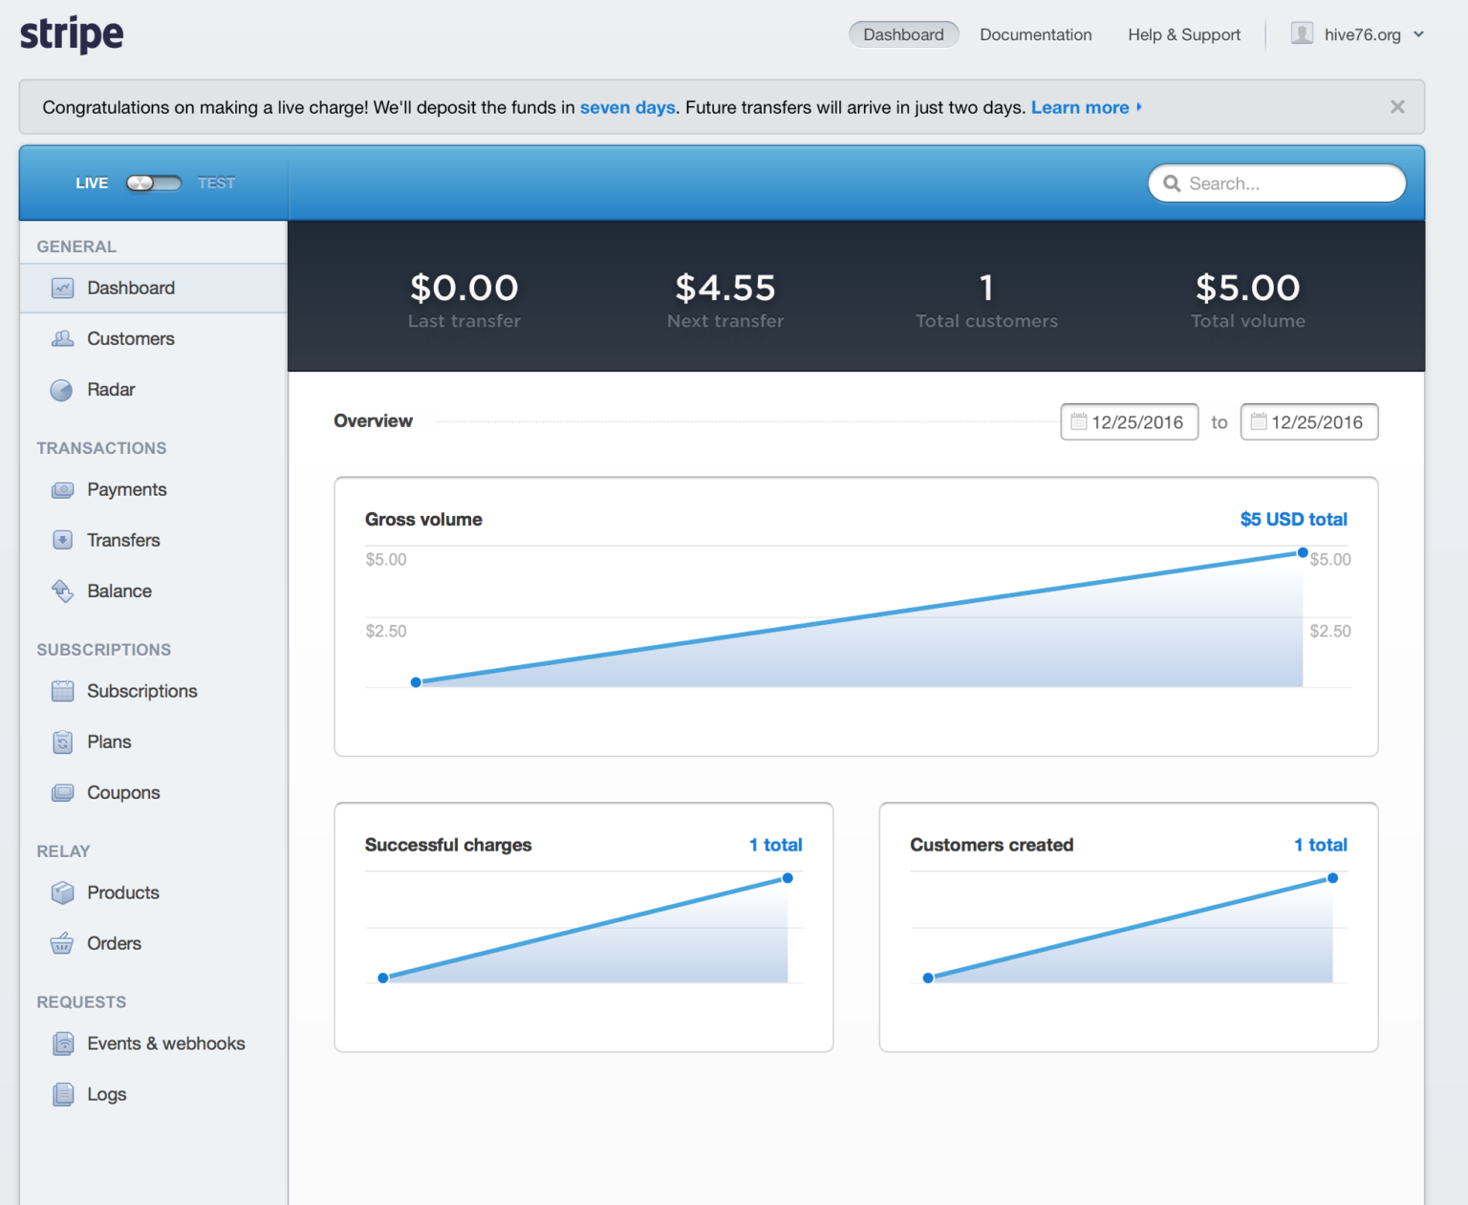Click the Events & webhooks icon
Screen dimensions: 1468x1205
[x=63, y=1044]
